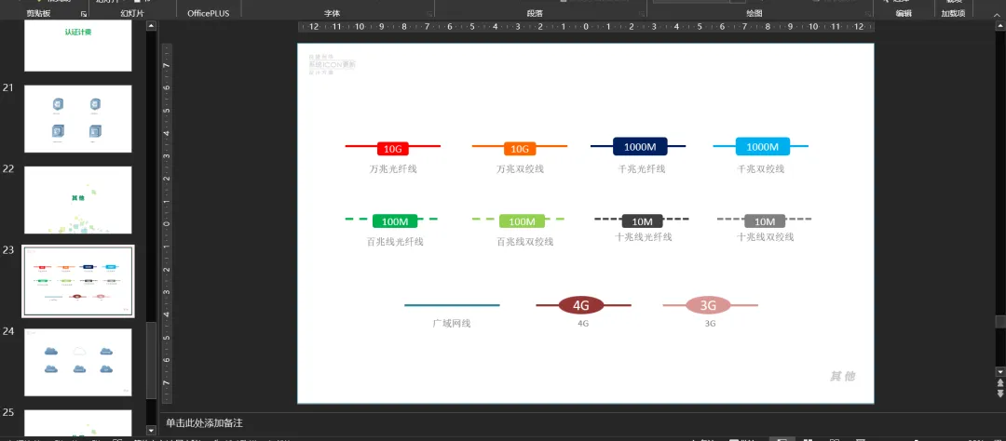This screenshot has height=441, width=1006.
Task: Click the 千兆光纤线 label
Action: pos(641,169)
